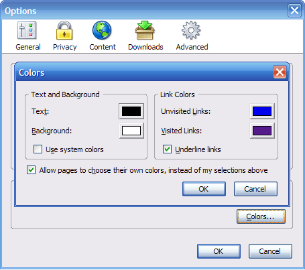This screenshot has width=305, height=270.
Task: Open the Downloads box icon
Action: click(x=145, y=31)
